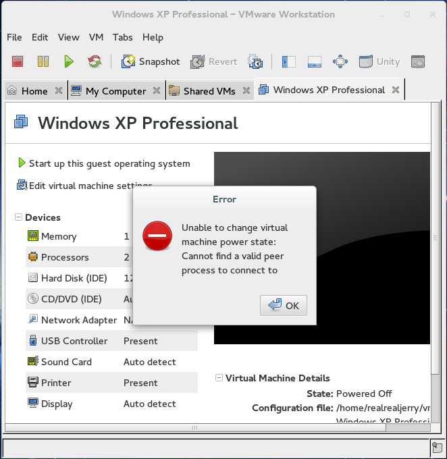
Task: Open the Tabs menu
Action: [123, 38]
